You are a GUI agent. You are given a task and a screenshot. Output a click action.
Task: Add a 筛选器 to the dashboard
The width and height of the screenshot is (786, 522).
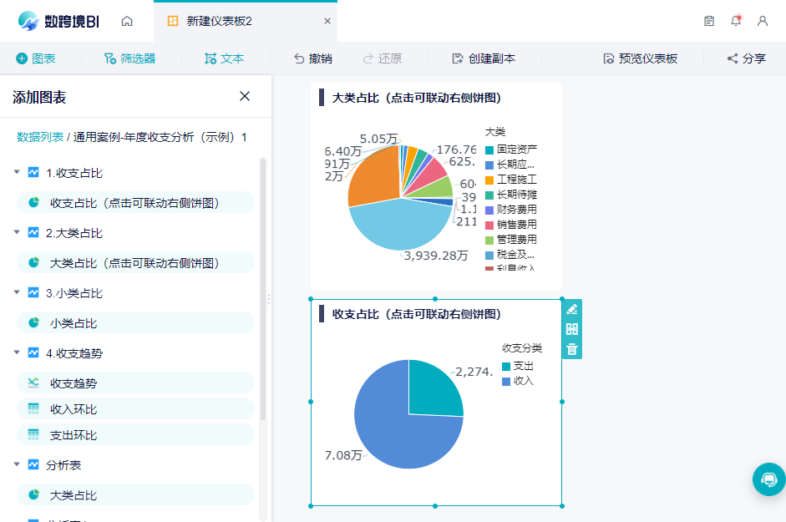coord(129,58)
